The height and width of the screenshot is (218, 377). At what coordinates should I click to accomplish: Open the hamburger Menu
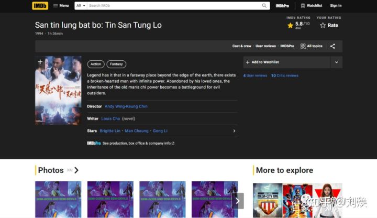click(61, 6)
